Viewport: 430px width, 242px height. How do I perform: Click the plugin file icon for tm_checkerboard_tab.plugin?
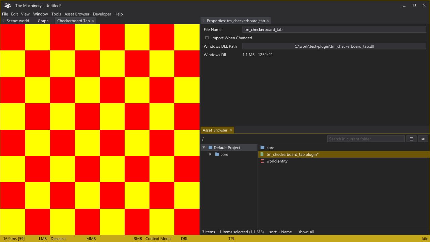point(262,154)
